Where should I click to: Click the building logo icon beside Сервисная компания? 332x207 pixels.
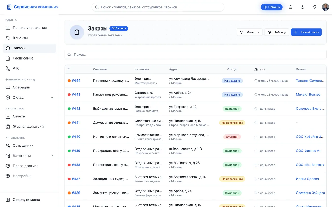click(9, 7)
